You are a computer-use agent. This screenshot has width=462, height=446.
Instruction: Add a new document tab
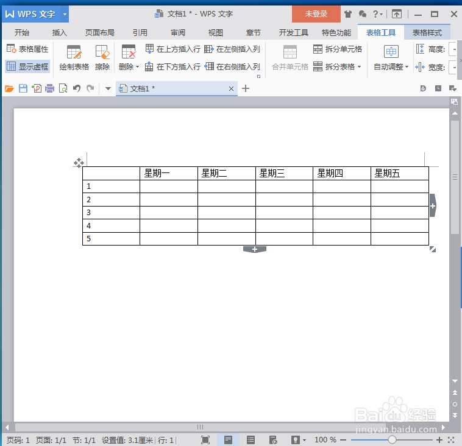pos(246,88)
